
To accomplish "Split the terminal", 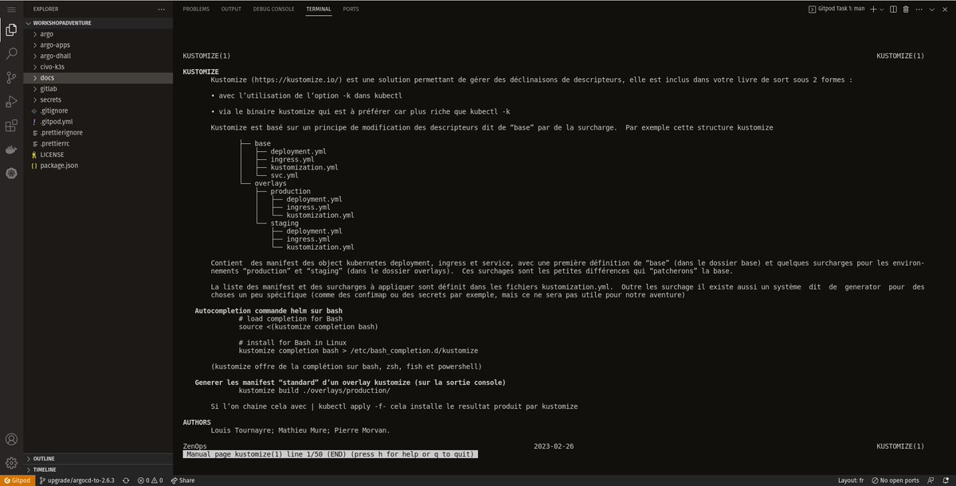I will point(892,9).
